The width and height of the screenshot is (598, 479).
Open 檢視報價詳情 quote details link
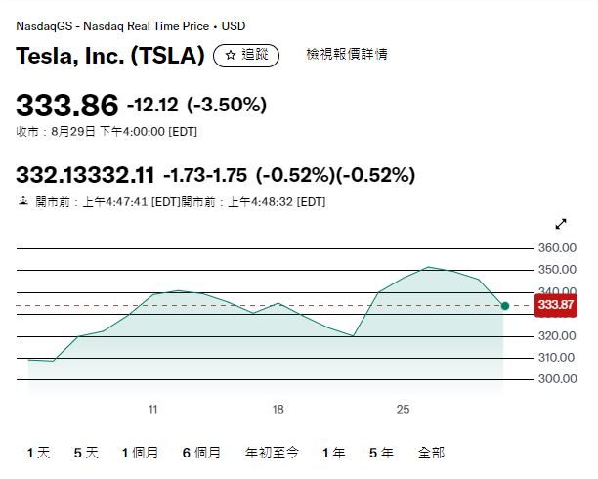pos(347,54)
